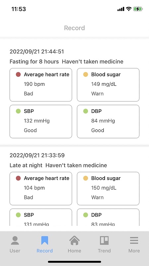Select the 190 bpm Average heart rate card
The image size is (149, 266).
pos(41,85)
